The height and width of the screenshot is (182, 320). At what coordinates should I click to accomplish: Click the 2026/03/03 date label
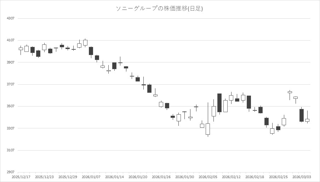(x=302, y=176)
